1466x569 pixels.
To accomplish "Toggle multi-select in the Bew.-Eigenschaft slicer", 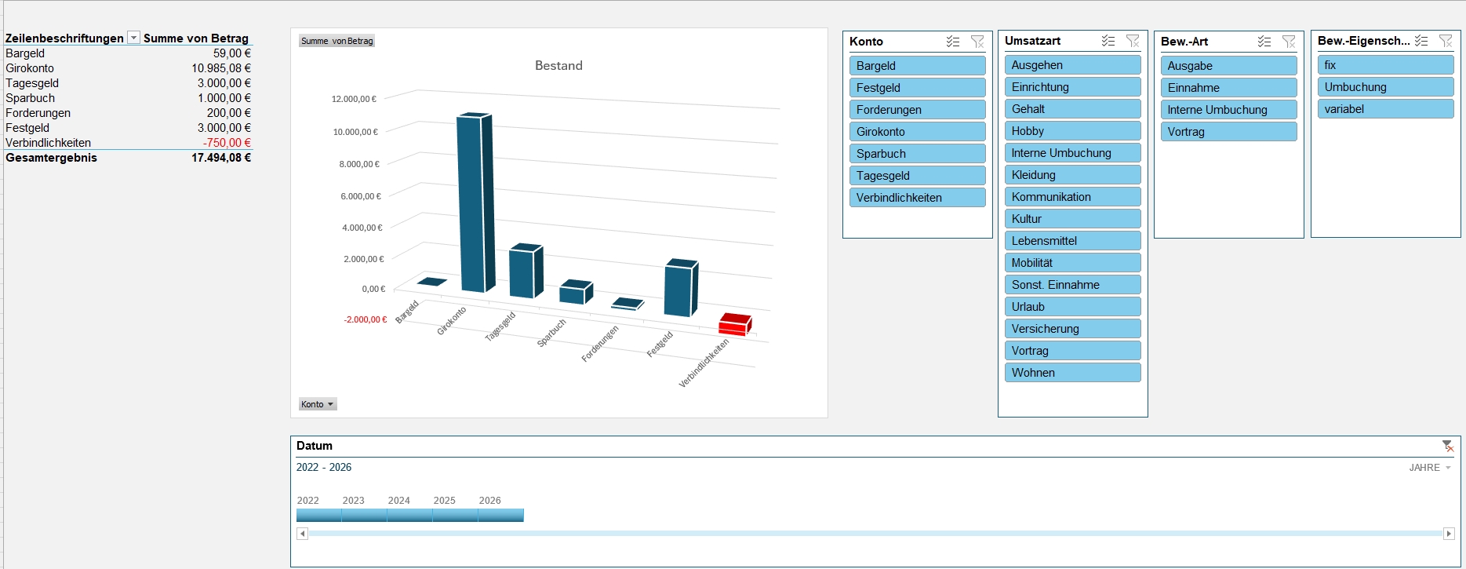I will [x=1421, y=41].
